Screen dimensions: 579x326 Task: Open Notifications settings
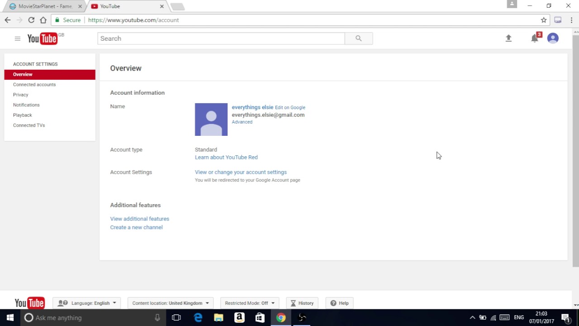click(26, 105)
